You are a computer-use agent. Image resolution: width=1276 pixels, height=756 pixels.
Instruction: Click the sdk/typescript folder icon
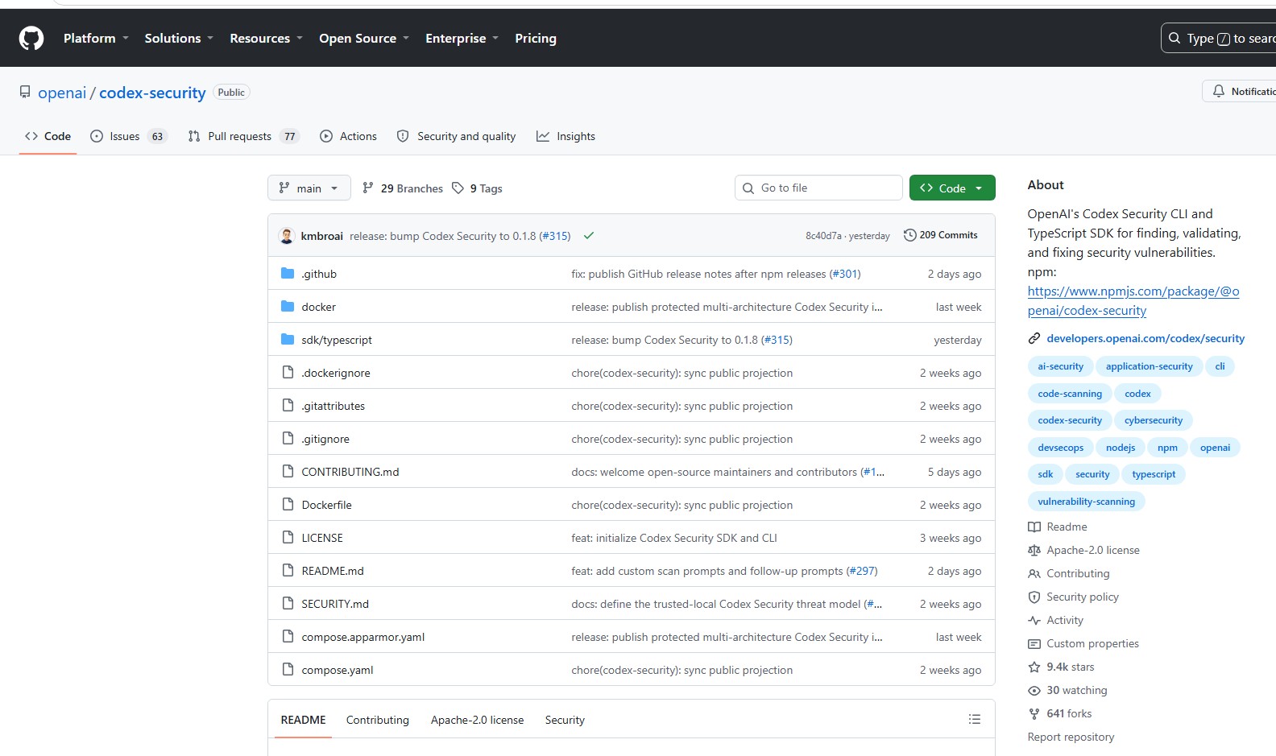pyautogui.click(x=288, y=340)
